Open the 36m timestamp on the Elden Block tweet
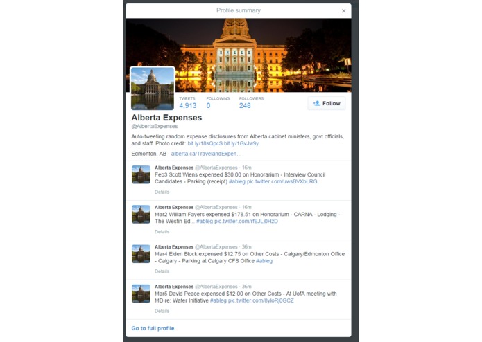482x342 pixels. click(x=246, y=247)
